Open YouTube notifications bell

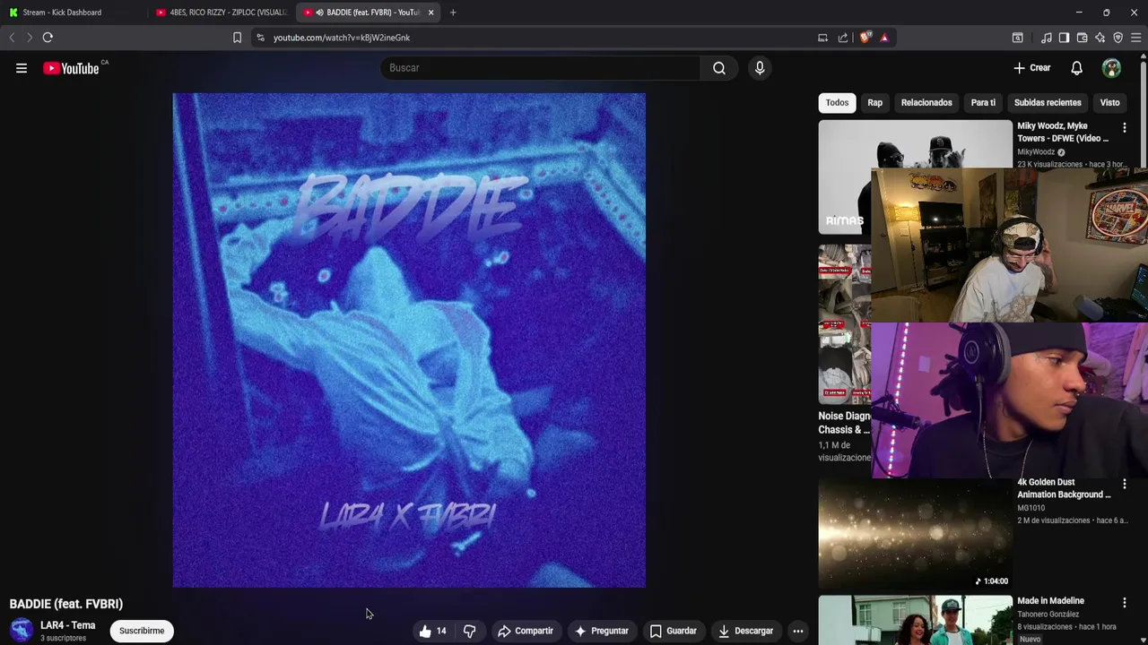coord(1076,68)
